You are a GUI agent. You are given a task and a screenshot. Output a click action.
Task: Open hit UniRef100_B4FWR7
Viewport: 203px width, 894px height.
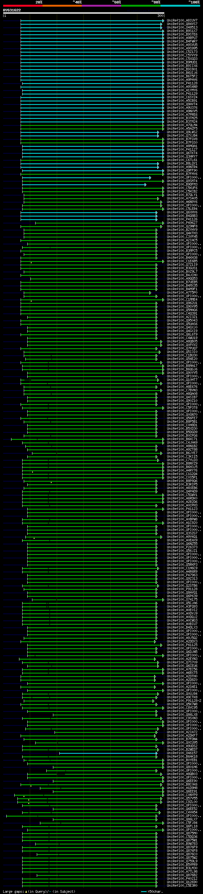pos(182,41)
